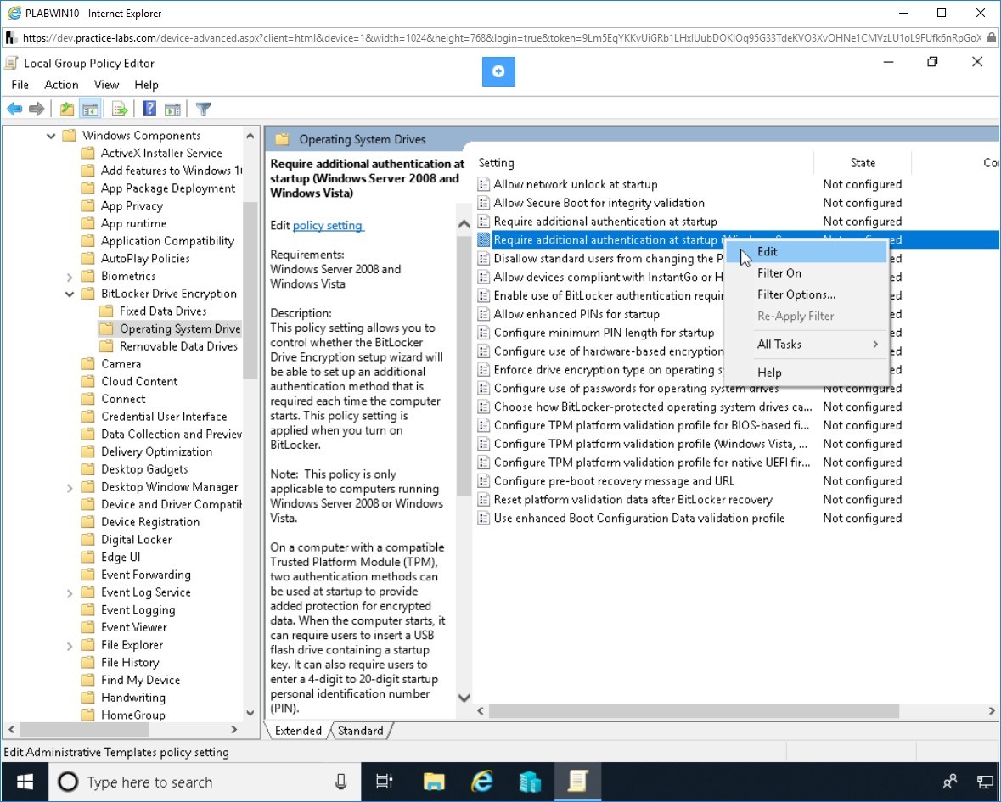The height and width of the screenshot is (802, 1001).
Task: Expand the Event Log Service node
Action: click(x=70, y=592)
